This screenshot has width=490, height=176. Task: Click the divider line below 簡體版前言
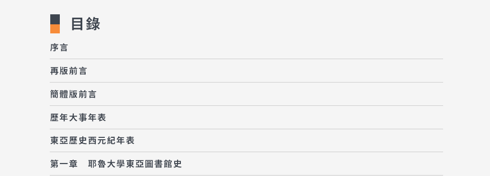[246, 105]
